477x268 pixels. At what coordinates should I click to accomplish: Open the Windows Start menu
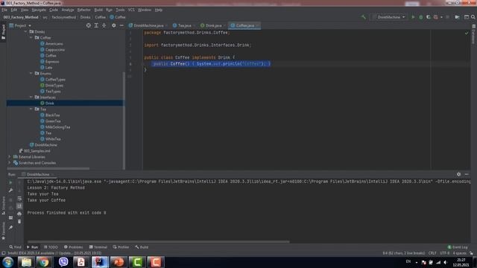coord(7,262)
